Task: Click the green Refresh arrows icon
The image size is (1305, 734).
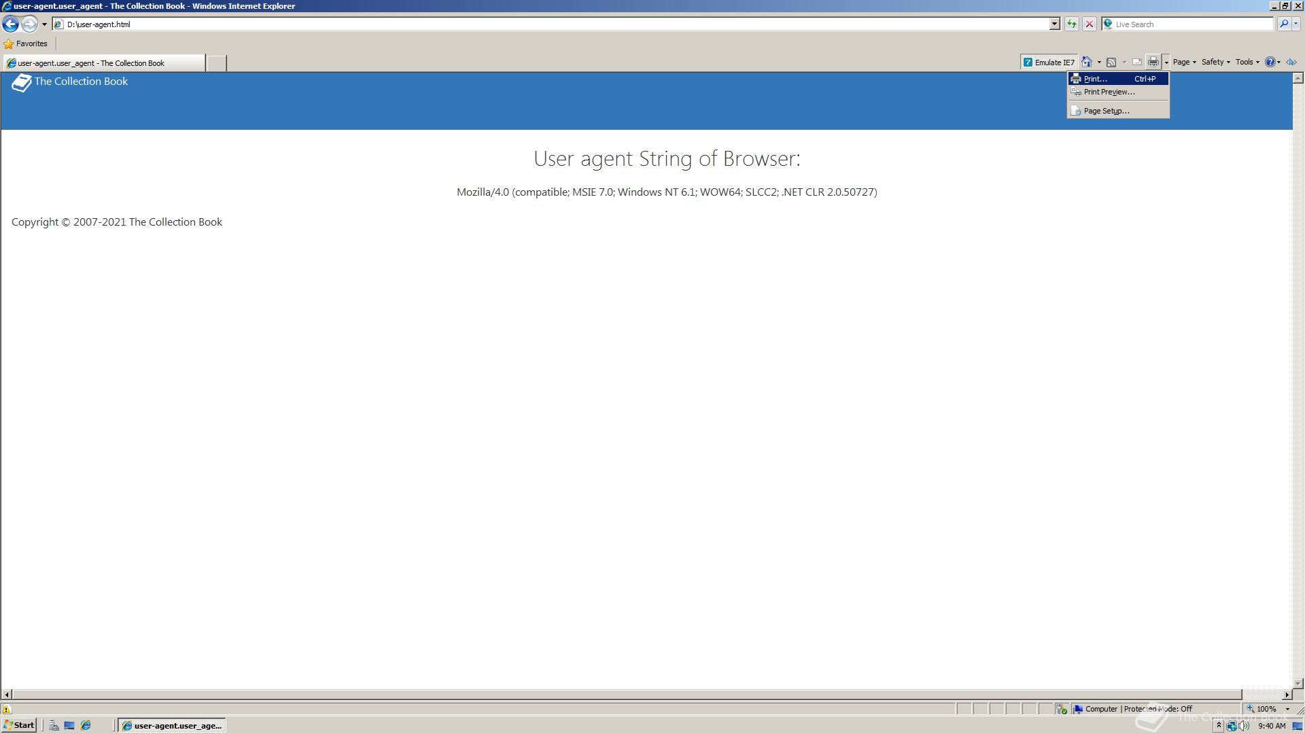Action: pyautogui.click(x=1072, y=24)
